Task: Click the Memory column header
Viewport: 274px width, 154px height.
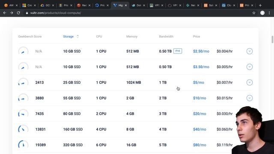Action: pos(132,36)
